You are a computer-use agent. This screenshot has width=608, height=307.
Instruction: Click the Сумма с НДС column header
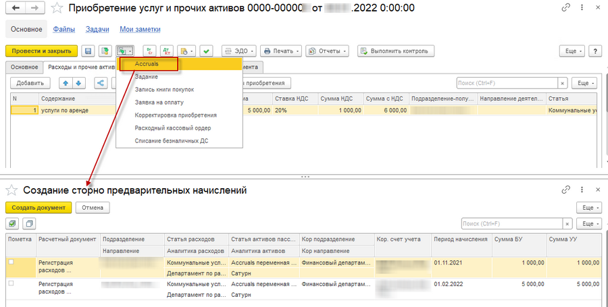click(386, 99)
